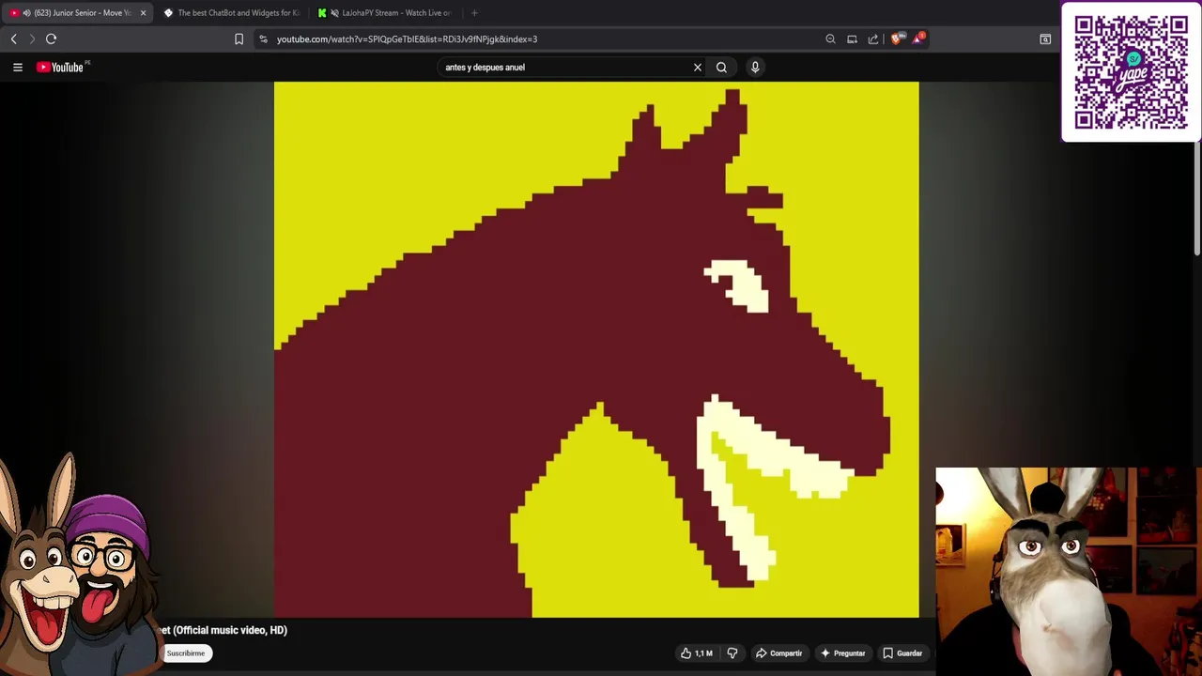
Task: Open the Brave Rewards triangle icon
Action: click(918, 38)
